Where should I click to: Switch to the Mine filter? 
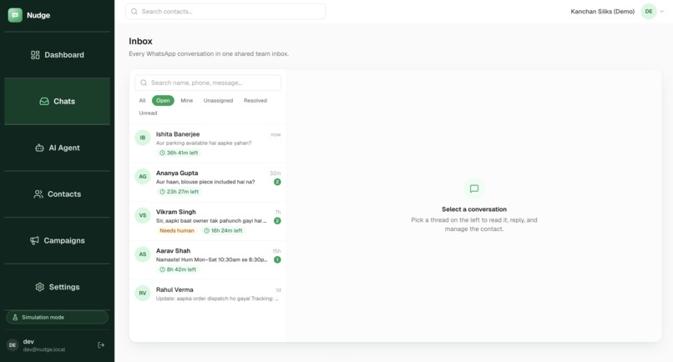[x=186, y=100]
